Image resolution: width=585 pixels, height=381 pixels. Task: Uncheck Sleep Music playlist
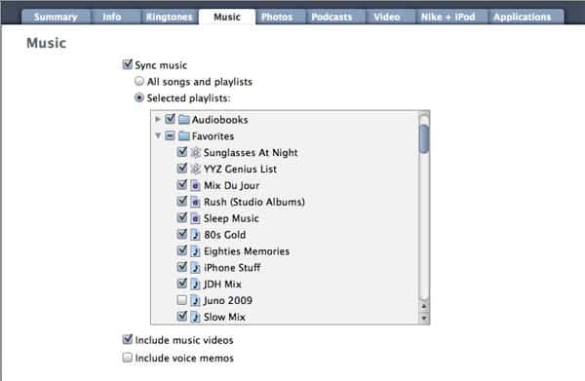[x=182, y=217]
